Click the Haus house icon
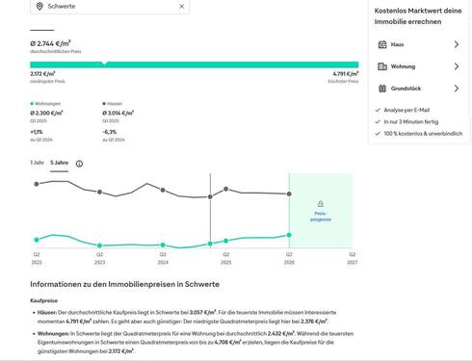 point(382,44)
